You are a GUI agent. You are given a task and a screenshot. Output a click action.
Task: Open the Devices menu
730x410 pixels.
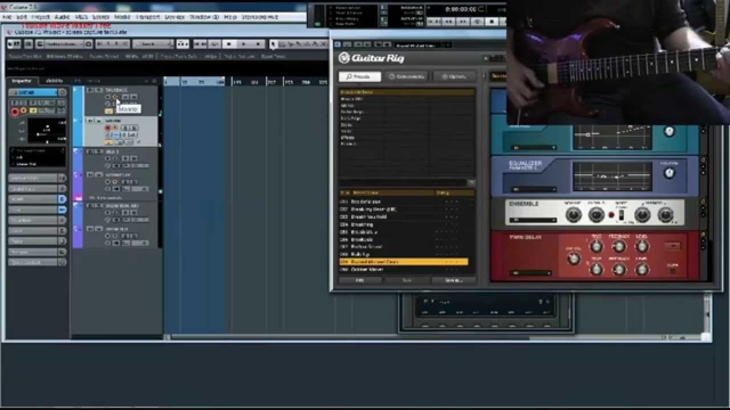175,17
